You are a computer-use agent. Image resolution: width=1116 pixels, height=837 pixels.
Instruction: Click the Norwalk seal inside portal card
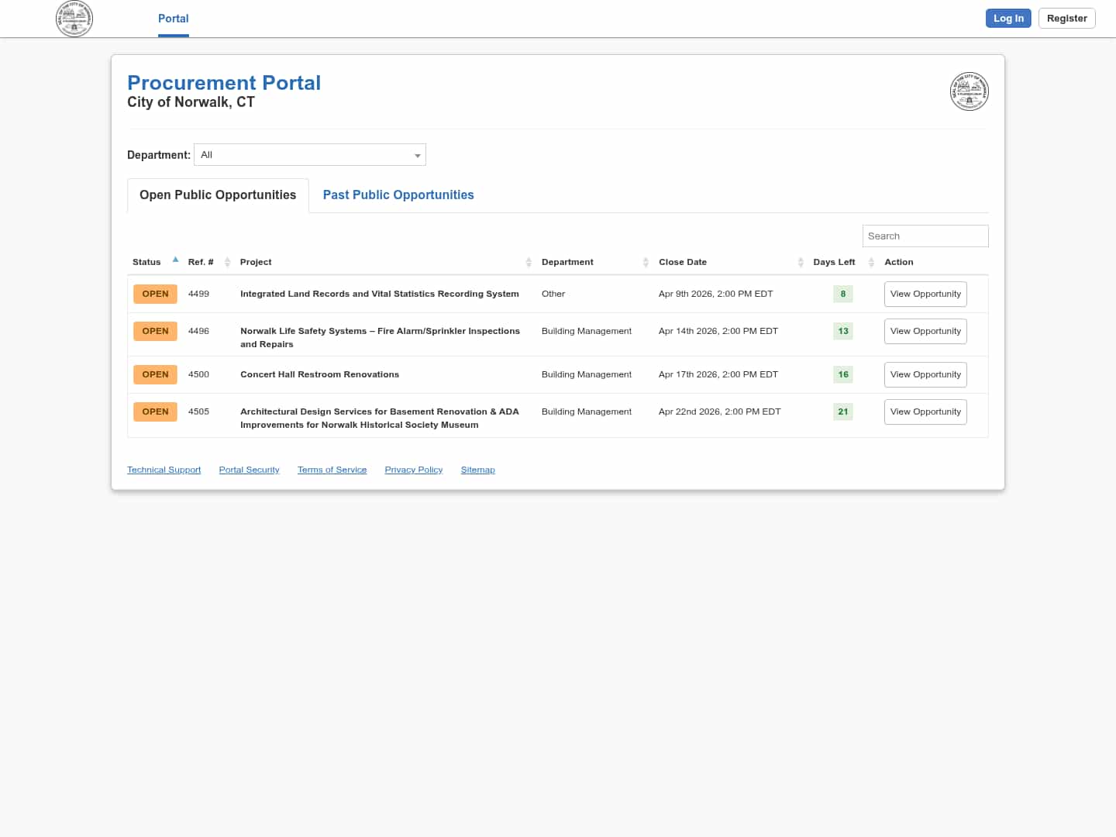tap(969, 91)
